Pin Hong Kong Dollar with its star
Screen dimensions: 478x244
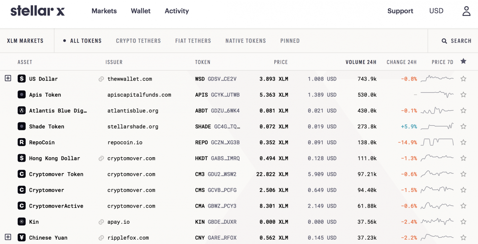(x=463, y=158)
